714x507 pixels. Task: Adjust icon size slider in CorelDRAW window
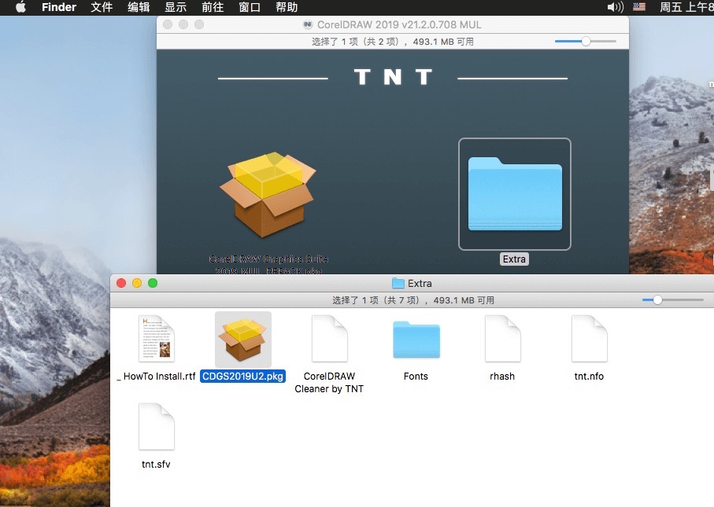586,41
